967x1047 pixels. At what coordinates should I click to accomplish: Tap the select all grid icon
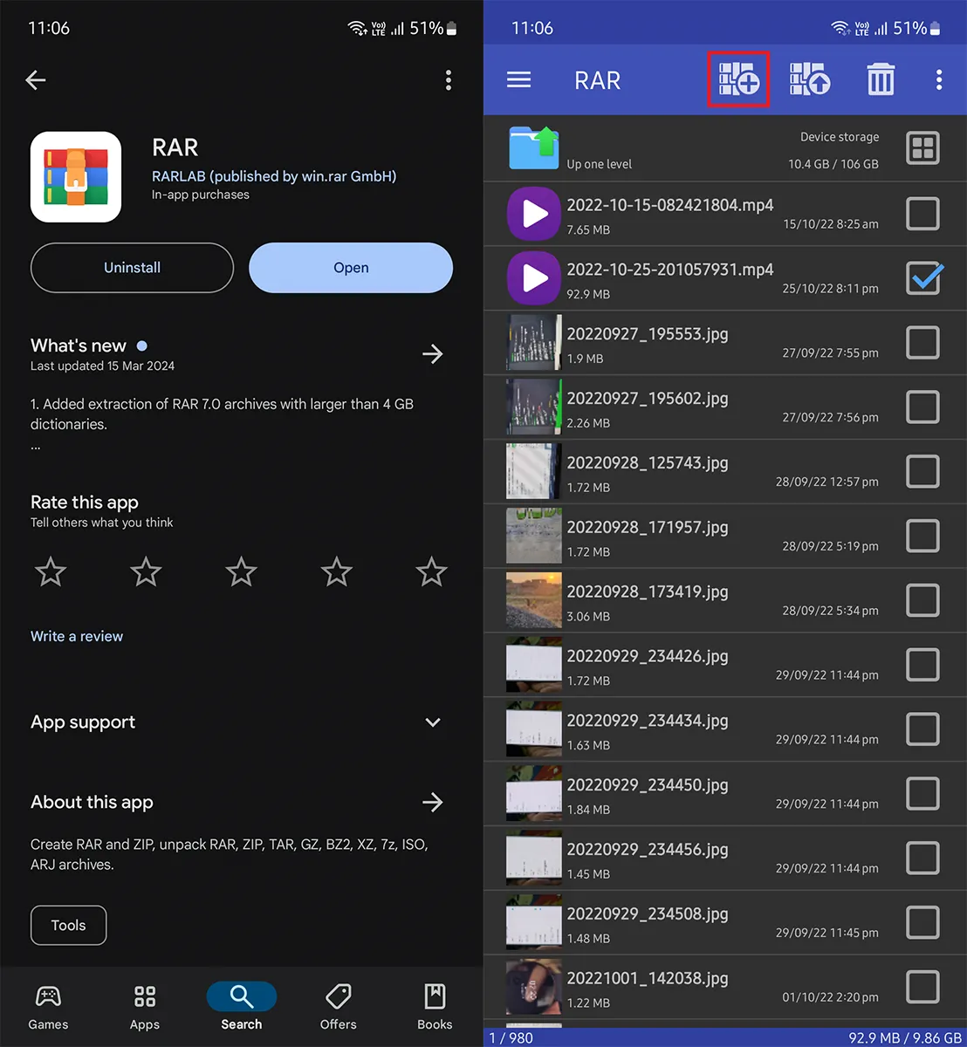coord(922,148)
